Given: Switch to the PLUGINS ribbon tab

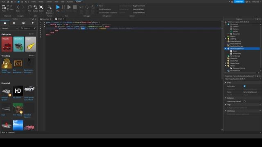Looking at the screenshot, I should click(x=70, y=2).
